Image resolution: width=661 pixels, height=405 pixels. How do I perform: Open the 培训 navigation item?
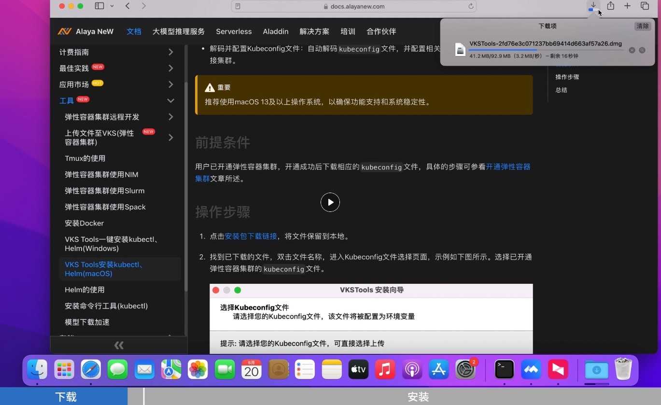click(x=348, y=31)
